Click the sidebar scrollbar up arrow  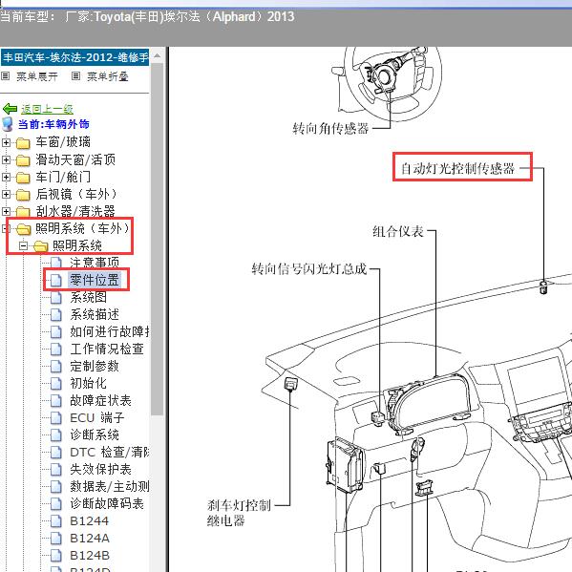pos(158,55)
